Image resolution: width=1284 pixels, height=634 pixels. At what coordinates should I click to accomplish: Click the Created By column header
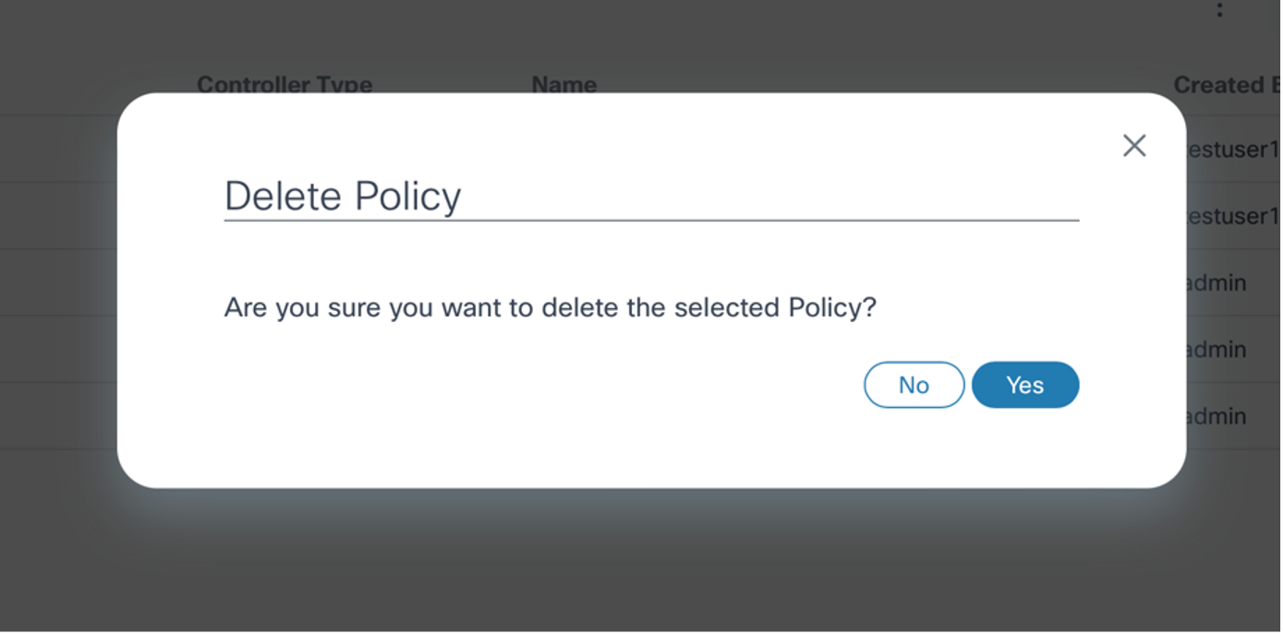[x=1225, y=85]
